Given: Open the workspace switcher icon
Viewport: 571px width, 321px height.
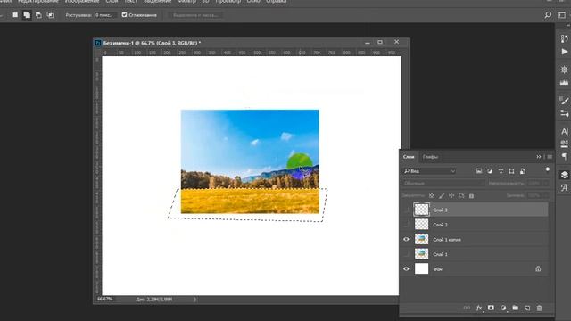Looking at the screenshot, I should coord(561,15).
